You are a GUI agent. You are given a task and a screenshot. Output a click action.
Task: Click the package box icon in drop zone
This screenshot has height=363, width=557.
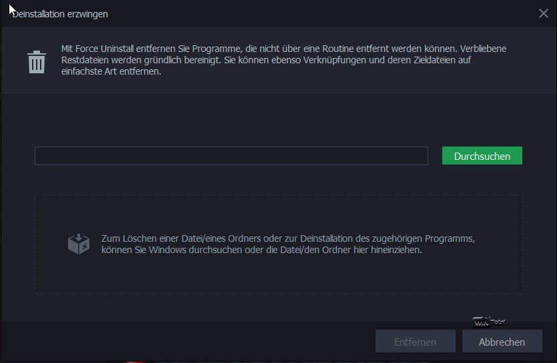tap(78, 244)
